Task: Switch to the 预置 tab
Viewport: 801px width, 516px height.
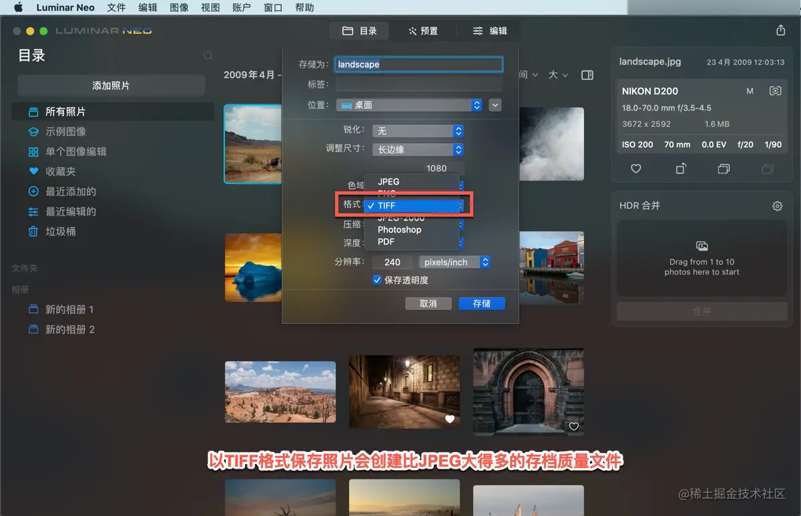Action: point(424,31)
